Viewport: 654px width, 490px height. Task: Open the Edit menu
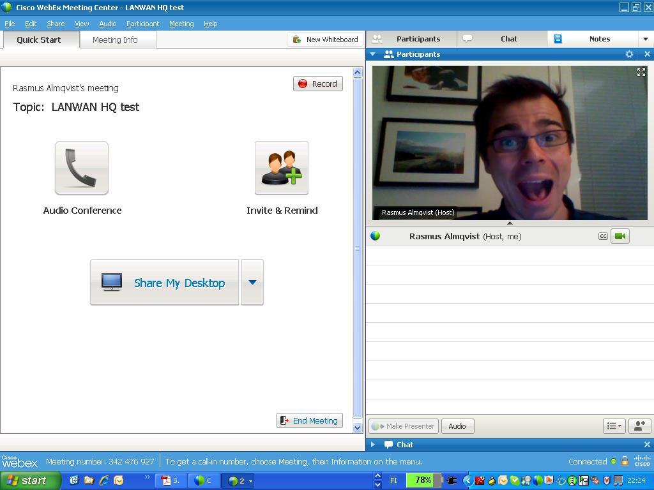(31, 24)
